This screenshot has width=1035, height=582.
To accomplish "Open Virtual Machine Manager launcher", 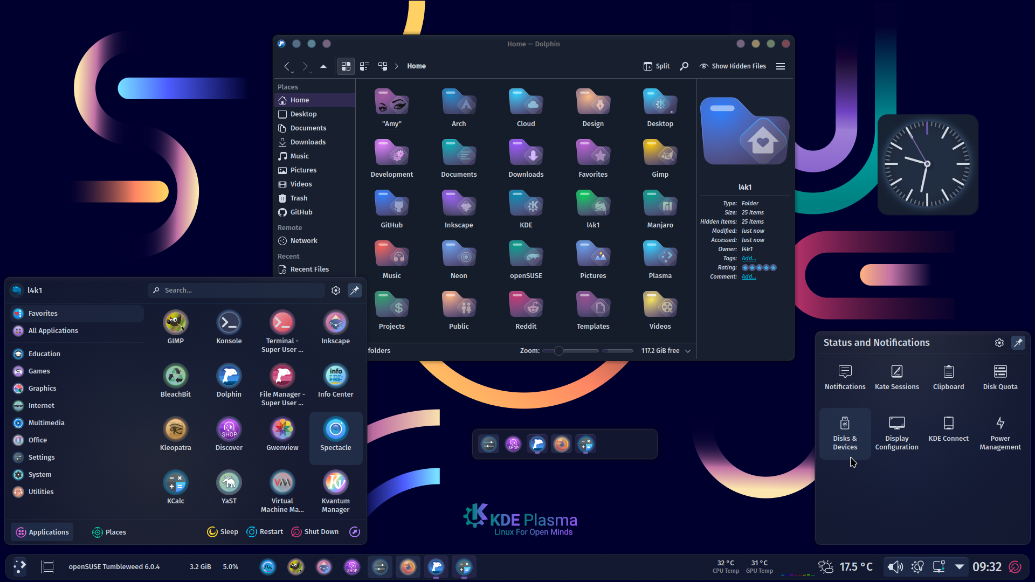I will click(282, 491).
